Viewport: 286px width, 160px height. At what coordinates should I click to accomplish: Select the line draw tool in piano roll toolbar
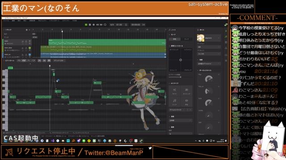click(34, 60)
